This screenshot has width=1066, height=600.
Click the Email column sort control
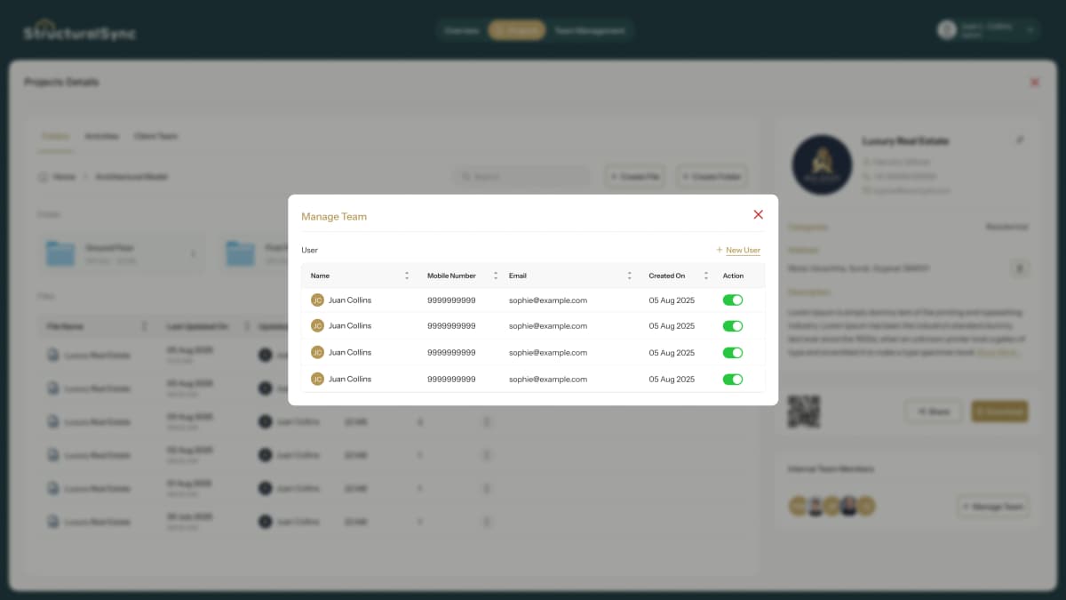[630, 276]
